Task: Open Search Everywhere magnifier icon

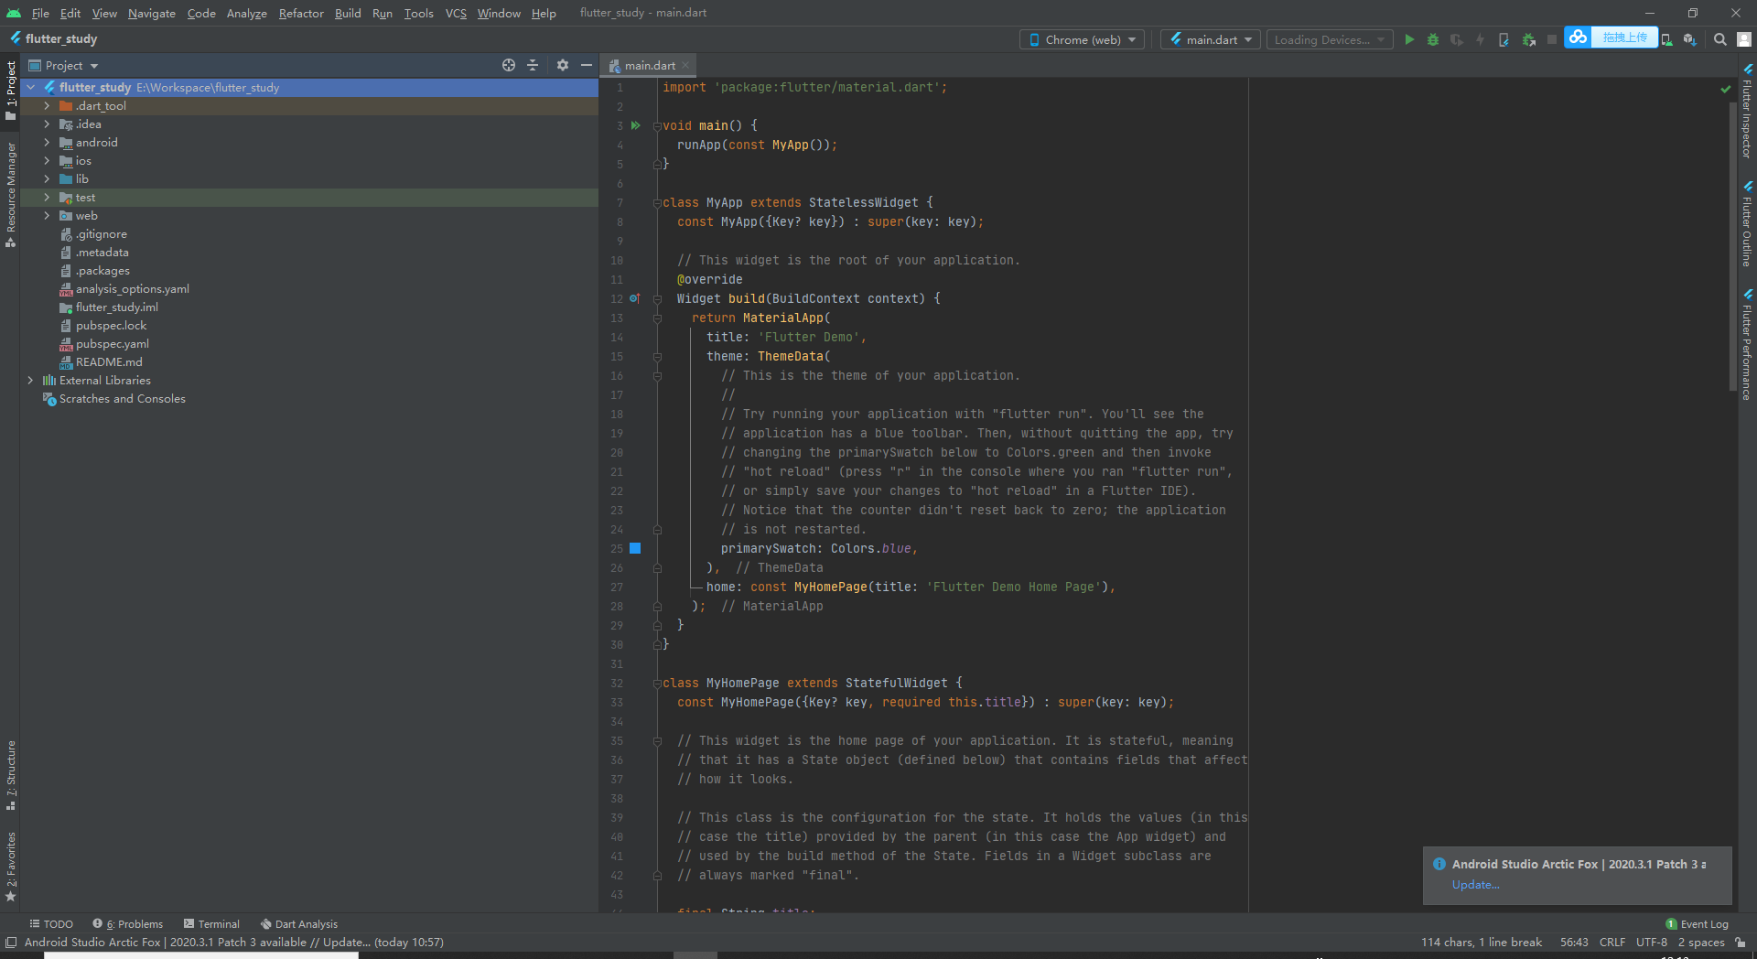Action: click(1720, 39)
